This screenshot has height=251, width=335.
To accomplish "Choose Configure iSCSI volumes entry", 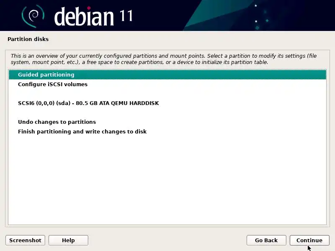I will coord(167,85).
